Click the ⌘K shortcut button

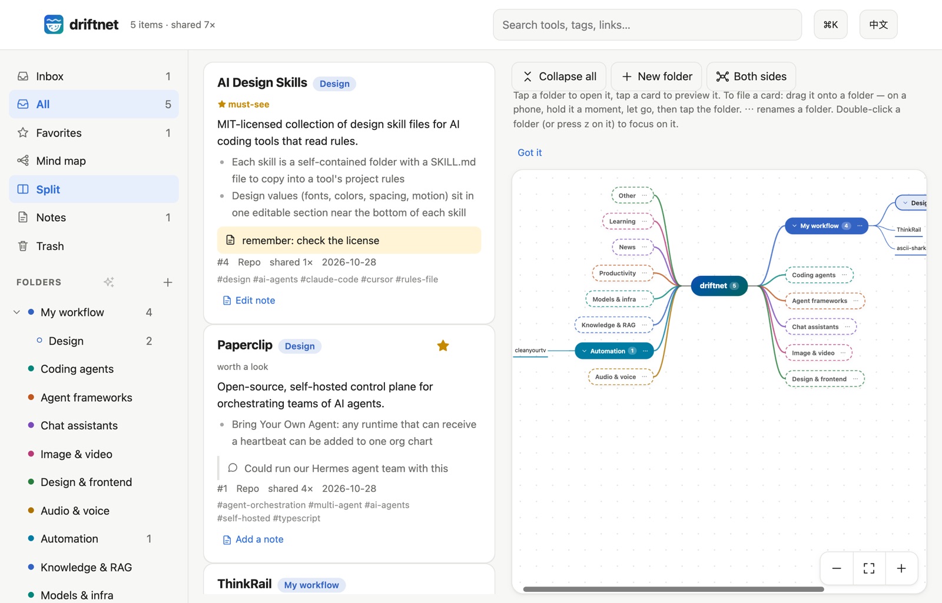pyautogui.click(x=830, y=25)
